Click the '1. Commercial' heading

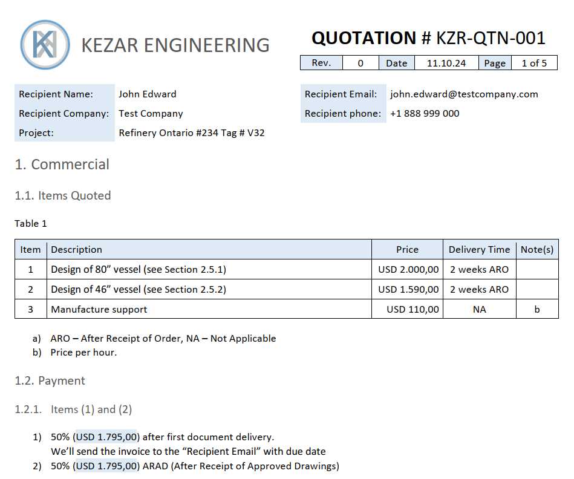click(x=62, y=165)
